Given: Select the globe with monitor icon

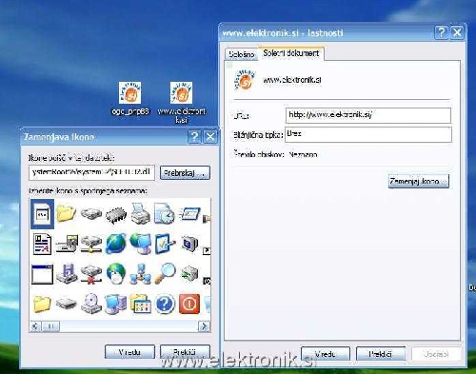Looking at the screenshot, I should coord(140,244).
